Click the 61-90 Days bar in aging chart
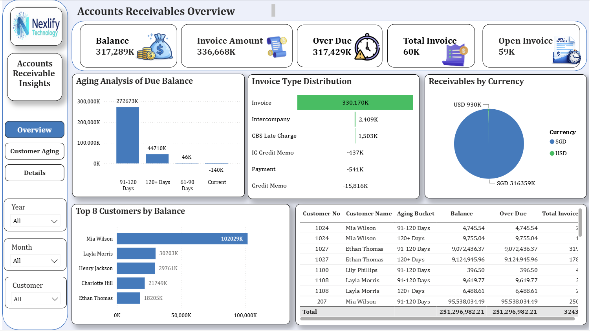590x331 pixels. 187,163
